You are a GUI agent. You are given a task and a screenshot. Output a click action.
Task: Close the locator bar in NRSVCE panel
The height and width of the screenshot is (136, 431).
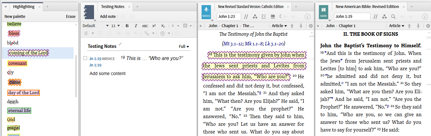tap(311, 26)
